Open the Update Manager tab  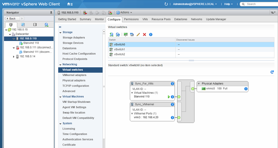(x=216, y=19)
